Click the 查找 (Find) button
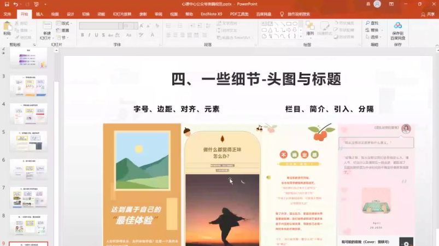Viewport: 439px width, 246px height. (x=372, y=23)
